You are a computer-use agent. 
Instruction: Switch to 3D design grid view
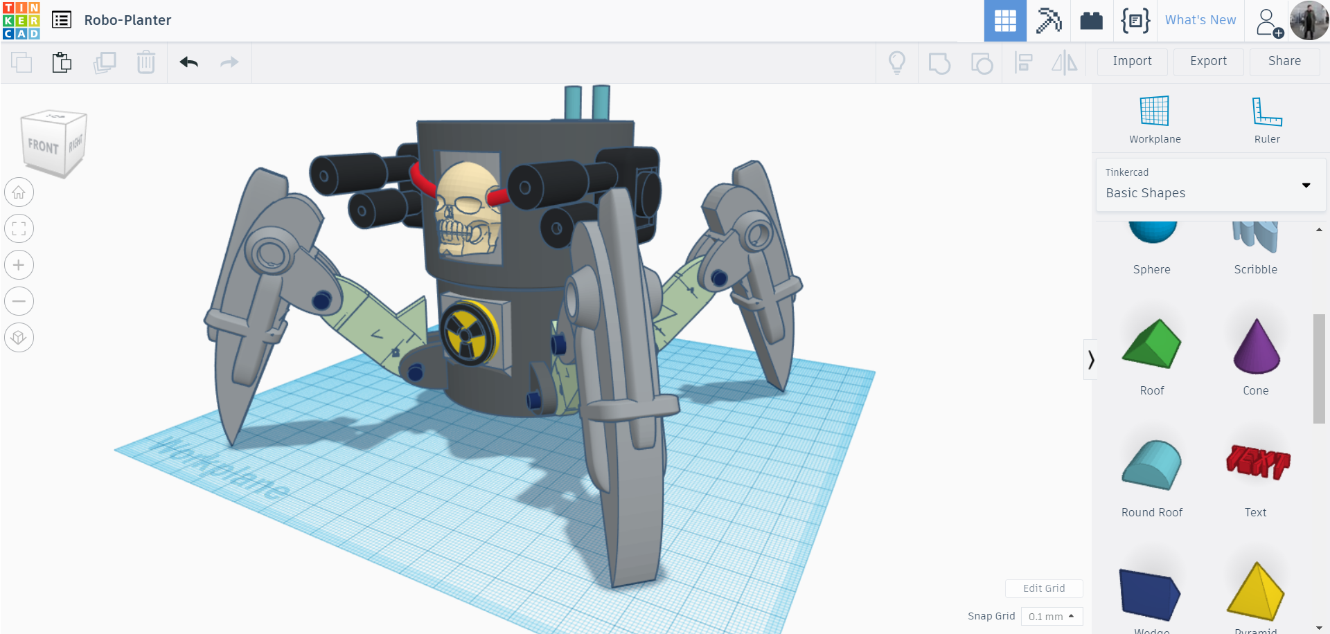click(1005, 21)
